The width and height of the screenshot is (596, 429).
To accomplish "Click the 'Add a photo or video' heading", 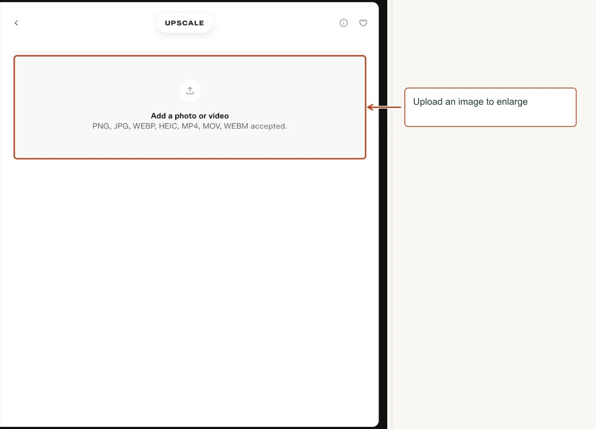I will [190, 116].
